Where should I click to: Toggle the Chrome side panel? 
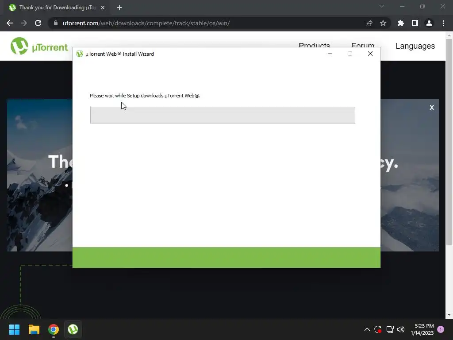pyautogui.click(x=415, y=23)
